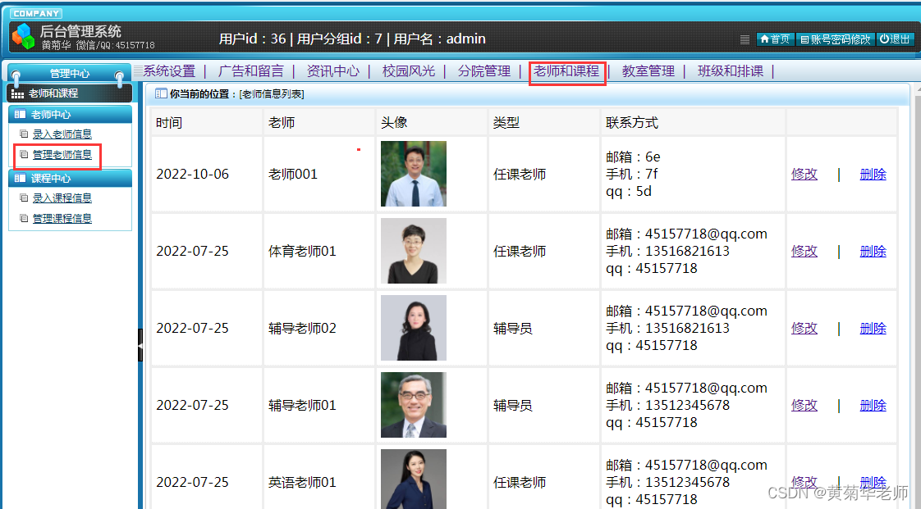This screenshot has width=921, height=509.
Task: Click the 头像 column header
Action: pyautogui.click(x=394, y=123)
